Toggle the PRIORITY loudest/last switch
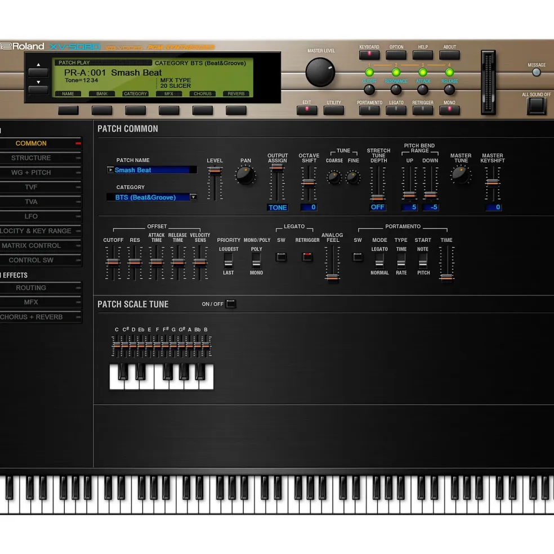Screen dimensions: 554x554 (x=228, y=261)
